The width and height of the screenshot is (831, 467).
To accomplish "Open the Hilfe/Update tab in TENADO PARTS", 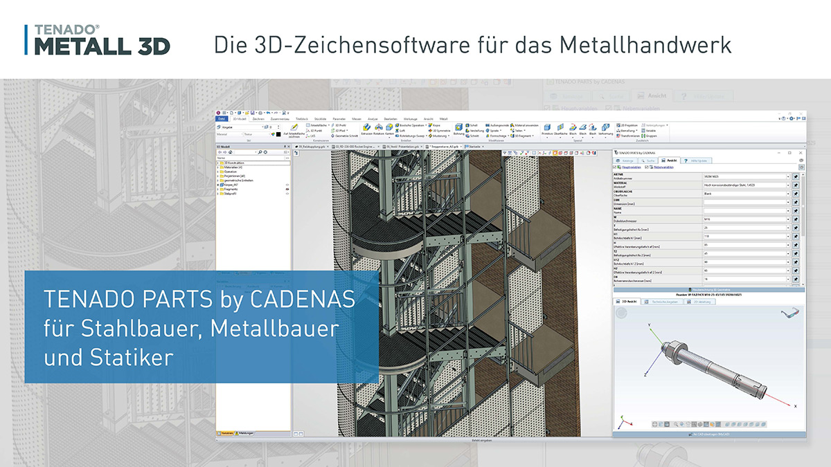I will click(x=695, y=161).
